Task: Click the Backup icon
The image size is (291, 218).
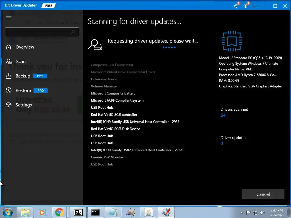Action: (9, 76)
